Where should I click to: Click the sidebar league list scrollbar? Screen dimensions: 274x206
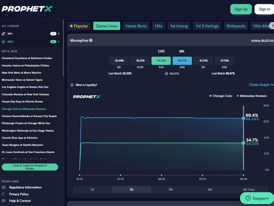63,48
